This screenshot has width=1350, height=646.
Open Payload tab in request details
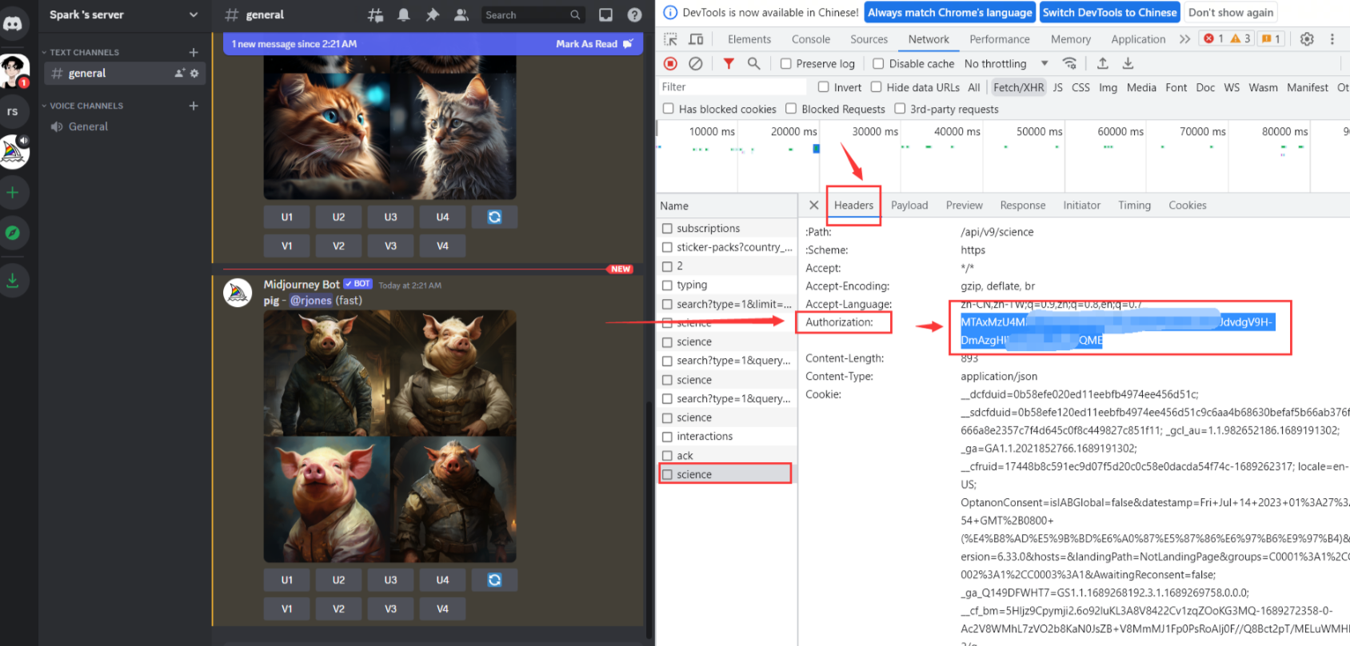pyautogui.click(x=909, y=205)
